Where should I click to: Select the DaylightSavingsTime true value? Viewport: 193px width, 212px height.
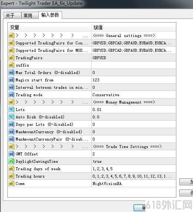(x=133, y=161)
